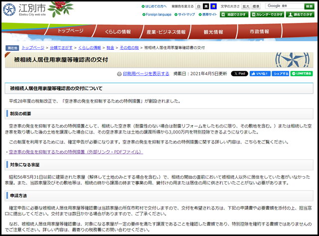This screenshot has height=236, width=319.
Task: Click the 拡大 text size button
Action: point(246,6)
